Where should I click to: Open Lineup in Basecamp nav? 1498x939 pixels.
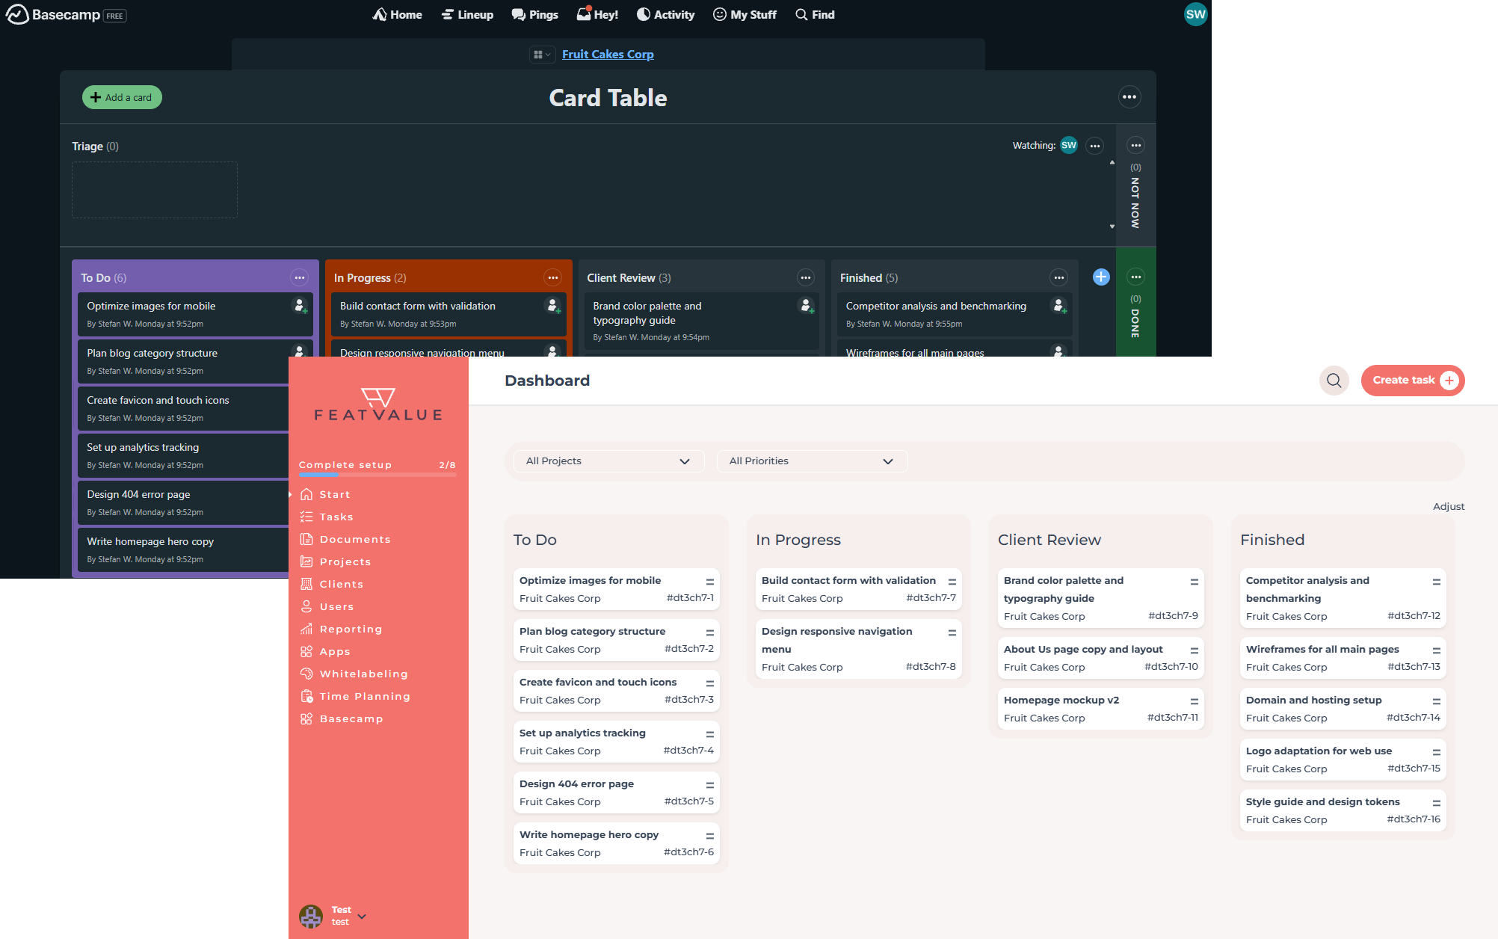pos(467,15)
